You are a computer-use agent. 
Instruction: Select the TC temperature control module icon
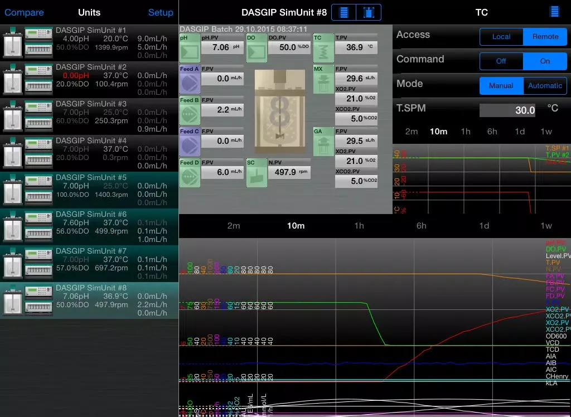pos(324,48)
